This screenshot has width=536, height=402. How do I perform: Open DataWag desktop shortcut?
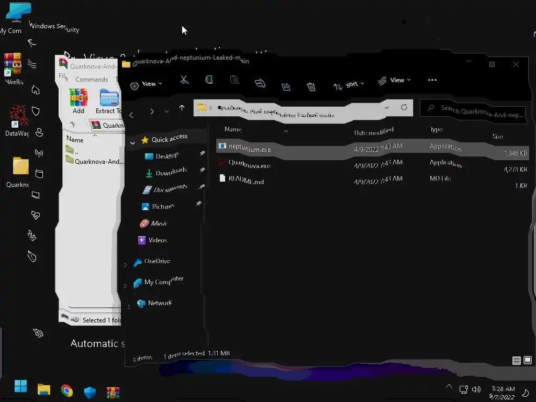[x=16, y=120]
